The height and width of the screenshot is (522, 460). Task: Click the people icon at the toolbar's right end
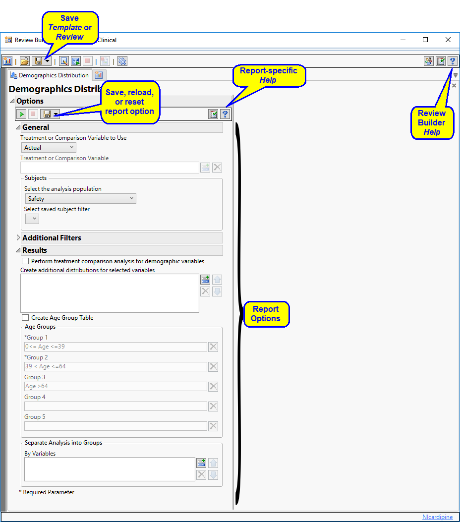[429, 61]
